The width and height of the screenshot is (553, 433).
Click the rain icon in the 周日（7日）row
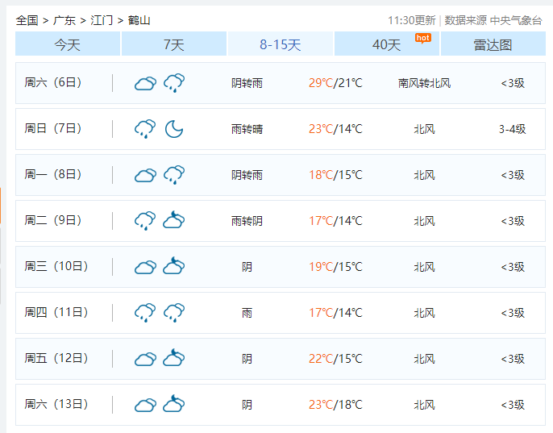point(145,129)
